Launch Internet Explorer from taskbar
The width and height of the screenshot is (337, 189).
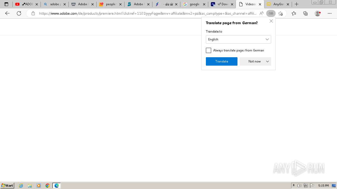(21, 186)
